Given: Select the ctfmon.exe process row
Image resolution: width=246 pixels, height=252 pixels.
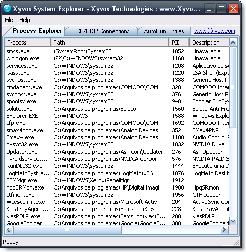Looking at the screenshot, I should tap(117, 195).
